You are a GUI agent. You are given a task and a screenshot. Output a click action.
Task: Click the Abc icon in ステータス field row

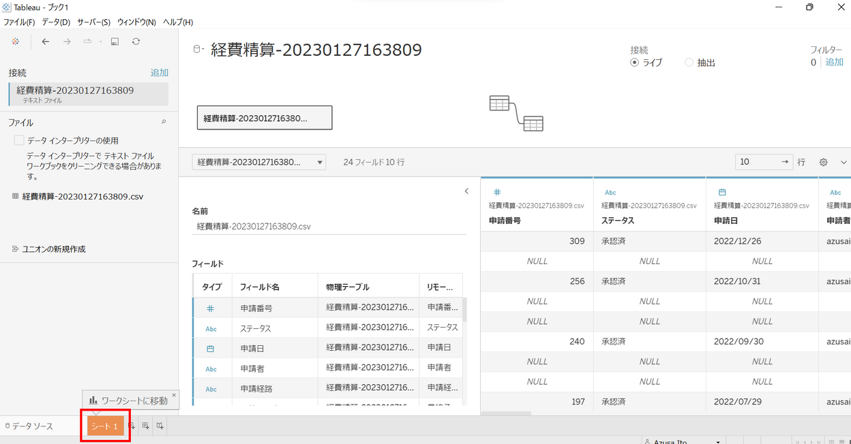point(211,328)
